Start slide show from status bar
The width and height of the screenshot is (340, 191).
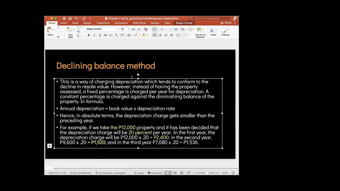coord(189,173)
